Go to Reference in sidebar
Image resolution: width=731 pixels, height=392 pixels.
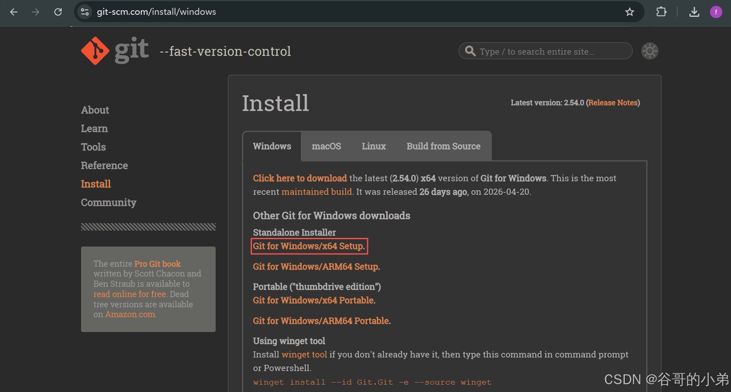(x=105, y=166)
